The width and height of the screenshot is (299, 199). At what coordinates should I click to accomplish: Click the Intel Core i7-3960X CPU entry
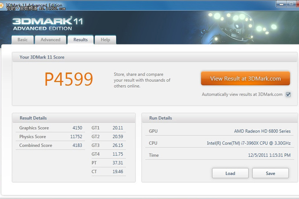[x=249, y=143]
